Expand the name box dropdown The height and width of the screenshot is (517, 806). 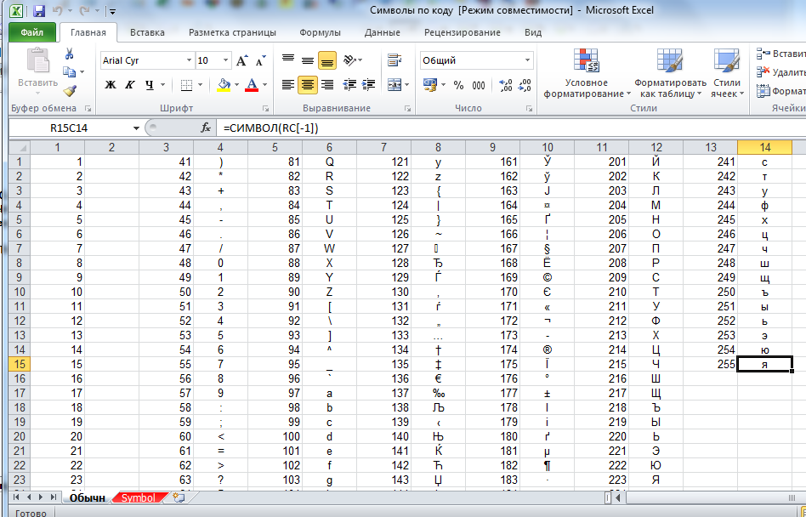point(136,128)
